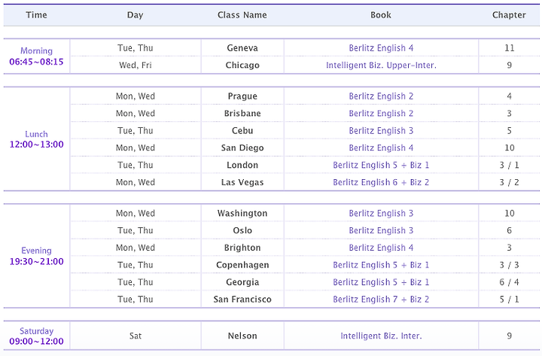
Task: Select the Evening 19:30~21:00 time slot
Action: tap(36, 256)
